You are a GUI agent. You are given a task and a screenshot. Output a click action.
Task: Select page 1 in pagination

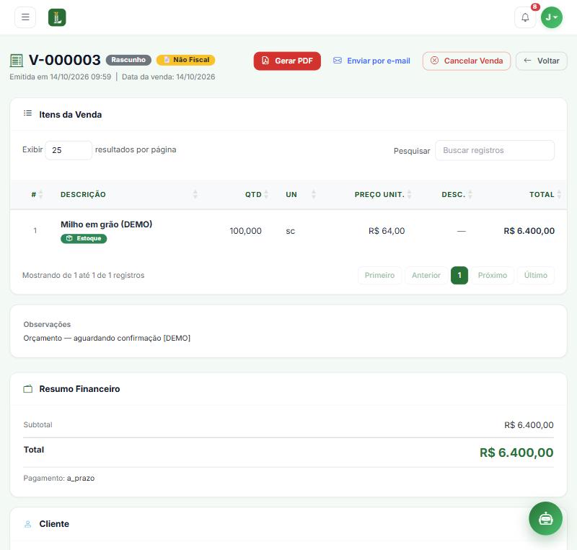459,276
